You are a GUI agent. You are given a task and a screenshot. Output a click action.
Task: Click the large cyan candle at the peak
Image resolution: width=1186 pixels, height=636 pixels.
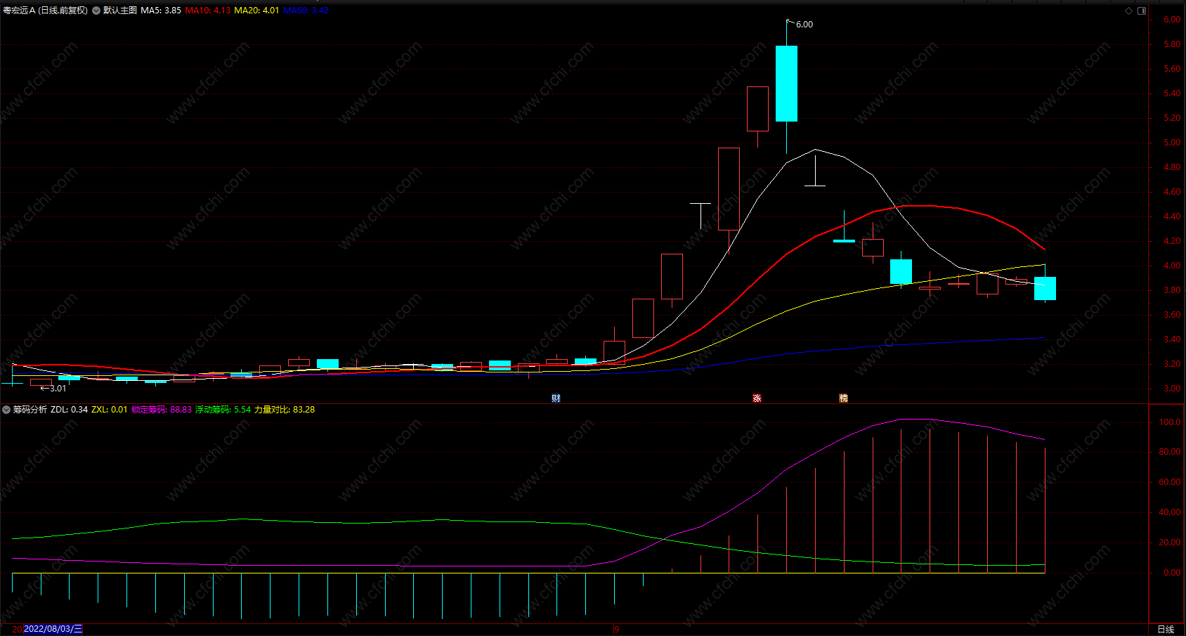(786, 84)
